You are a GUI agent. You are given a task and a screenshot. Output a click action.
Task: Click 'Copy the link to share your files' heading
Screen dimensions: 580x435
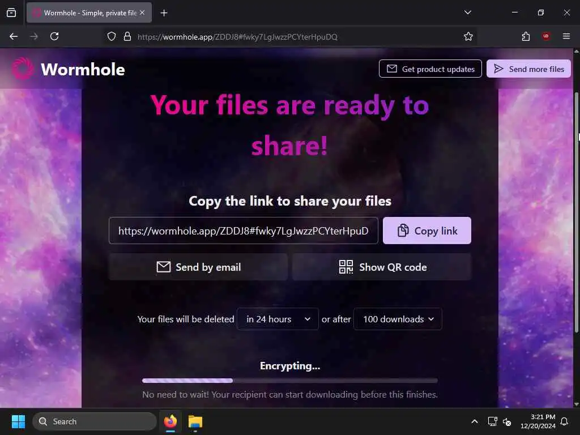290,201
